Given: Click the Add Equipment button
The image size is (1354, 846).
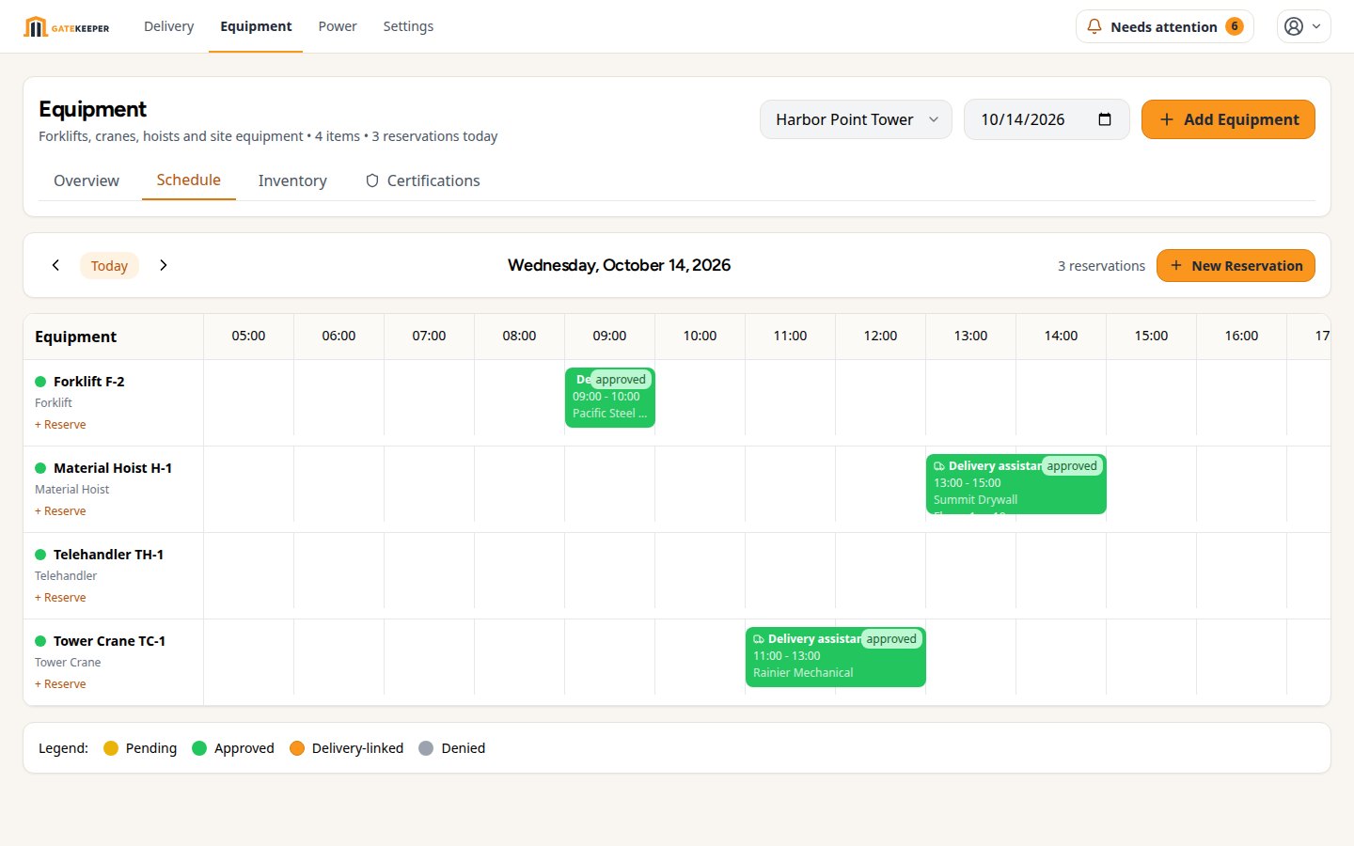Looking at the screenshot, I should point(1228,119).
